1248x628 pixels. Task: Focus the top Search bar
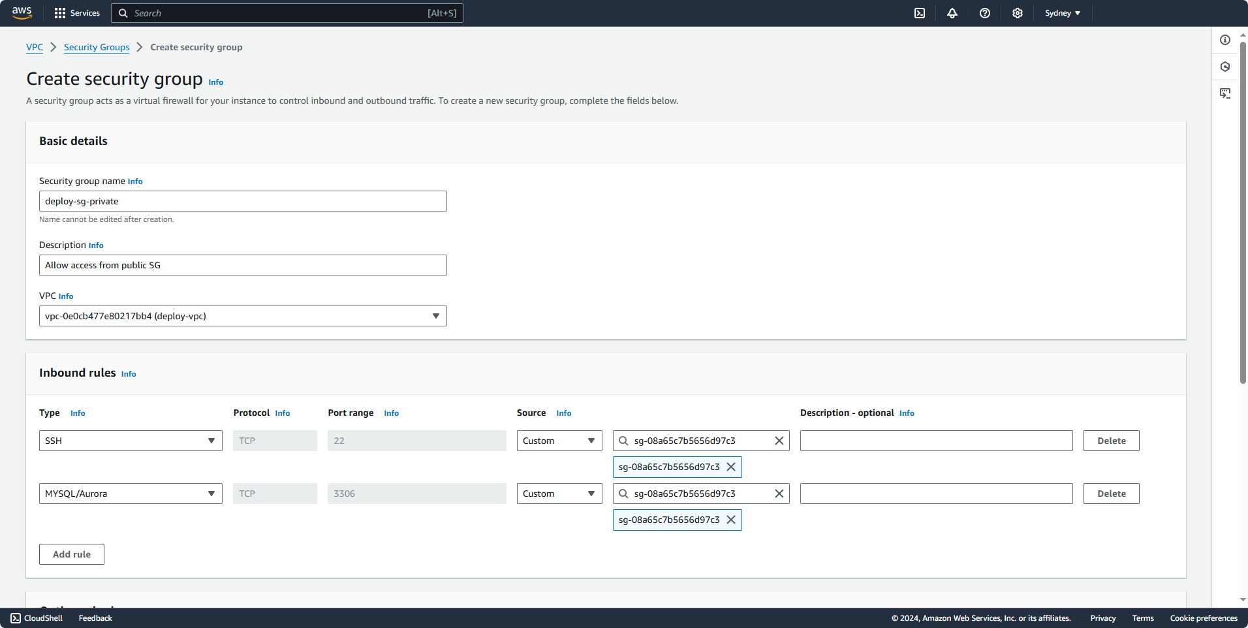(287, 13)
